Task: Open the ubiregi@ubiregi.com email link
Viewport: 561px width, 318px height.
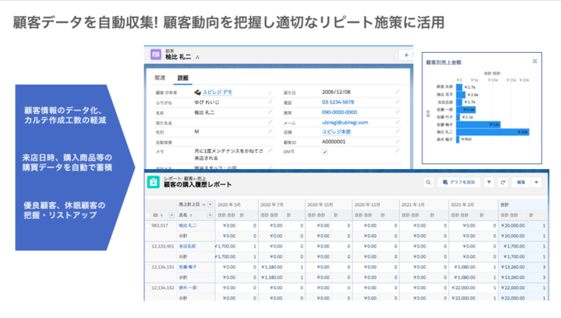Action: click(345, 123)
